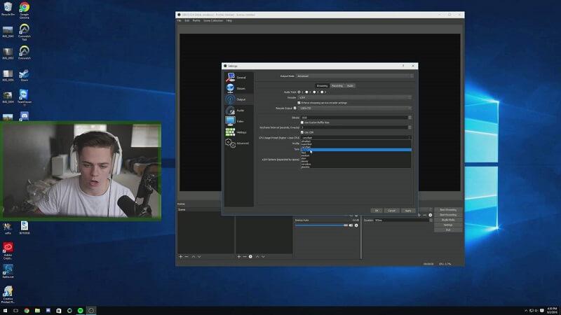
Task: Enable Use Custom Buffer Size checkbox
Action: [x=302, y=122]
